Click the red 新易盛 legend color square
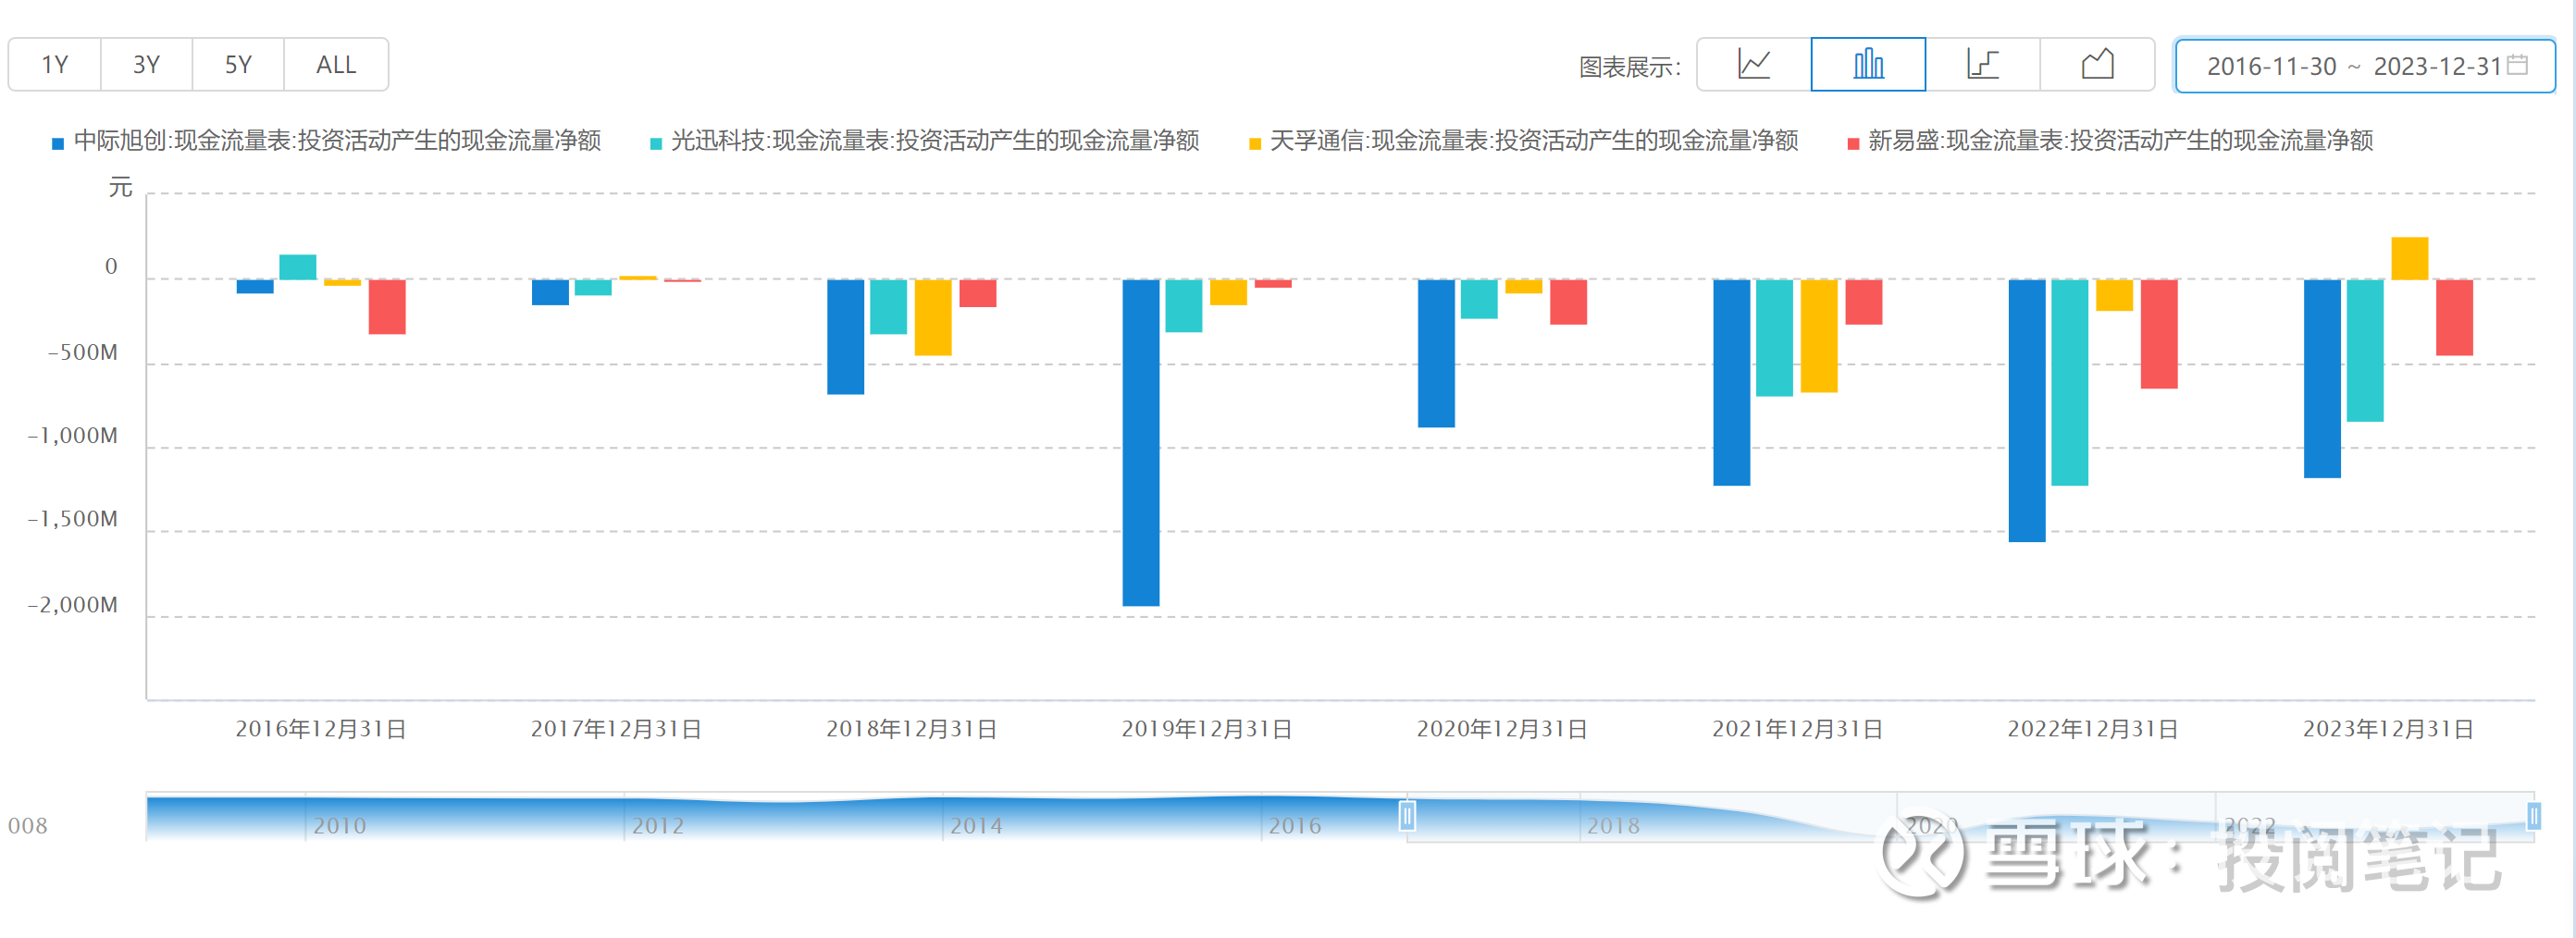The width and height of the screenshot is (2576, 938). tap(1853, 144)
